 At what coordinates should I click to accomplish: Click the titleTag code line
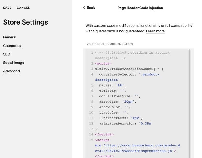pyautogui.click(x=112, y=91)
